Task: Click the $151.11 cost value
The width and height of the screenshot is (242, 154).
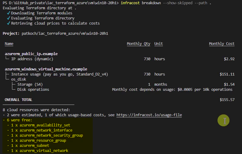Action: [227, 74]
